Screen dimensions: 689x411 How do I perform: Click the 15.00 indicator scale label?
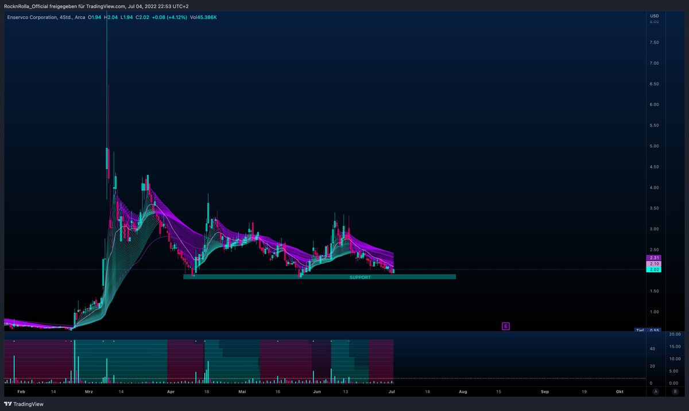[674, 346]
